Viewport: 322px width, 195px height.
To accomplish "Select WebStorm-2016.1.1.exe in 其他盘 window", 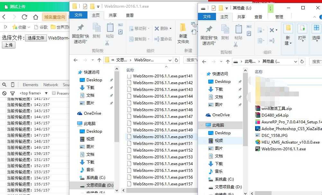I will [x=280, y=149].
